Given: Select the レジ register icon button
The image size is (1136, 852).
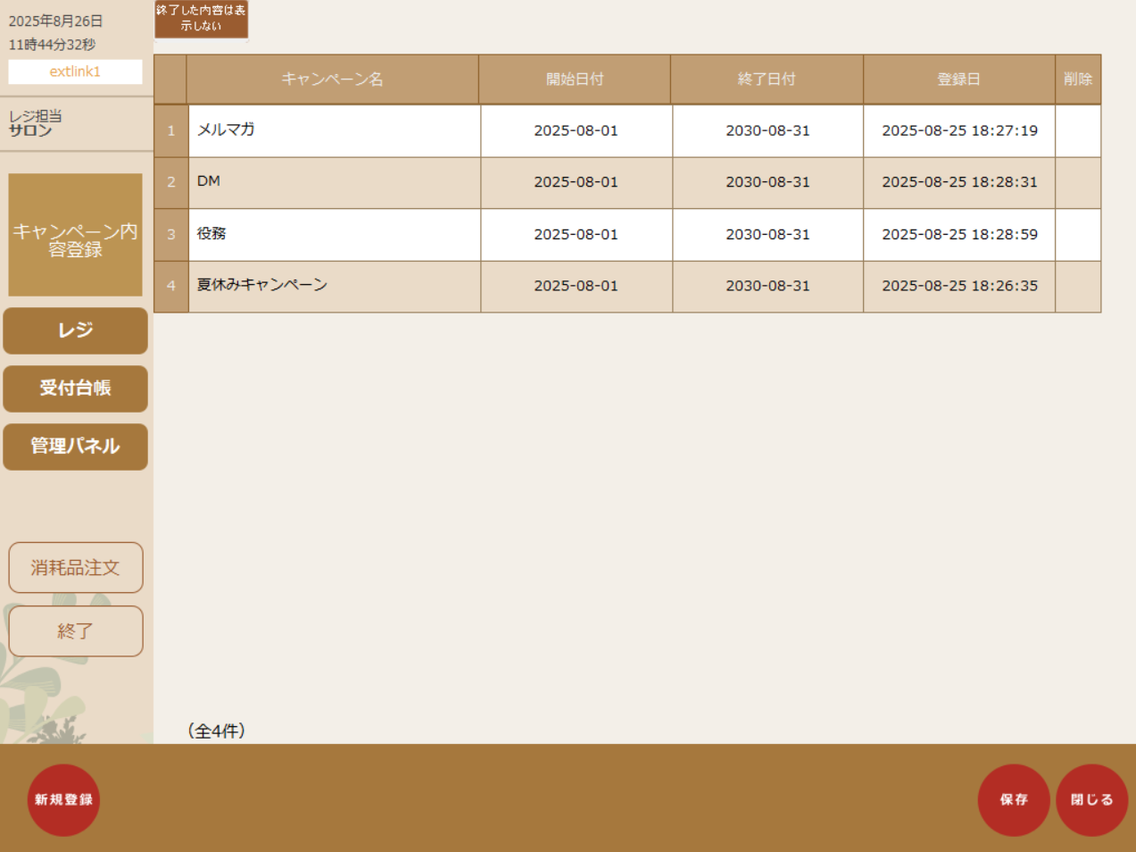Looking at the screenshot, I should (x=75, y=330).
